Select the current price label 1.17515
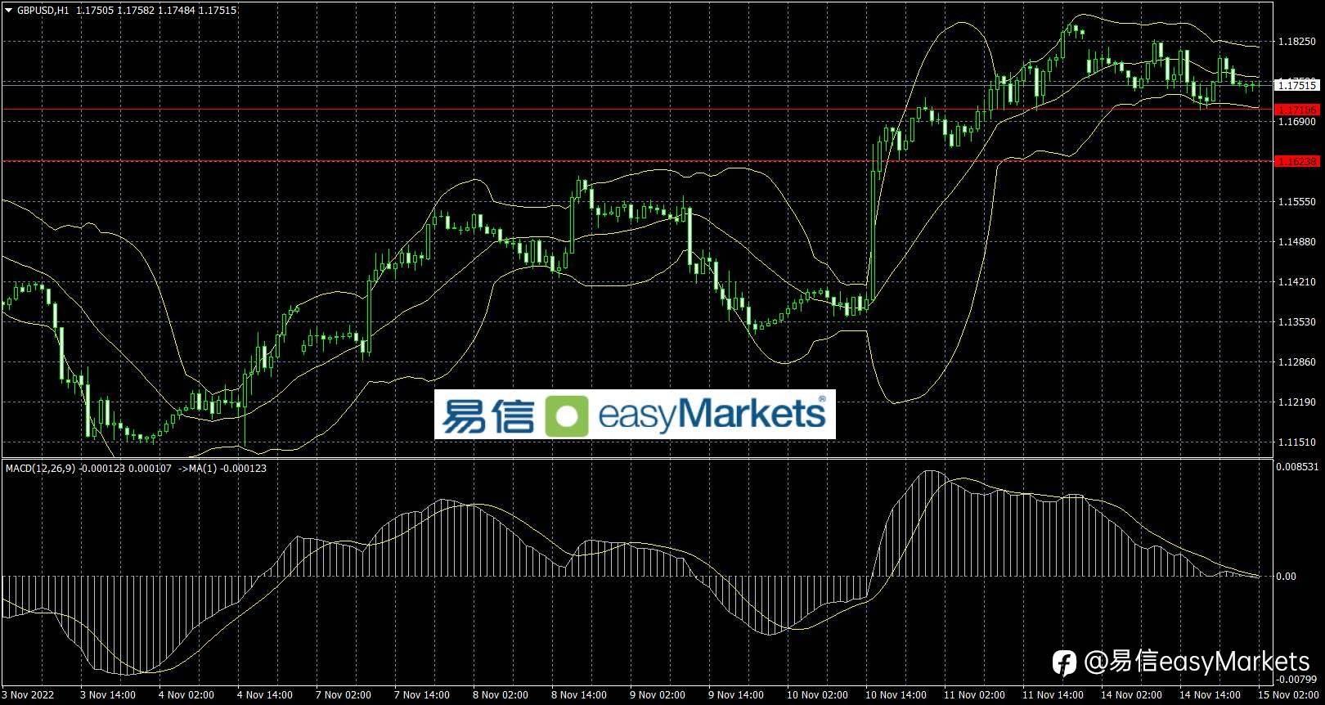1325x705 pixels. (1297, 84)
